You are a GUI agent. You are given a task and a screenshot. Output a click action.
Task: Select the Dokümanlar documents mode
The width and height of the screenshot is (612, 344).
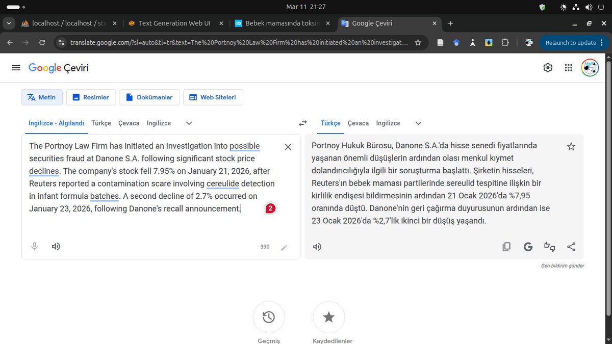click(149, 97)
